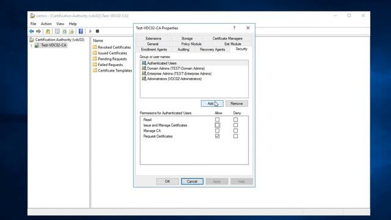Check Allow for Manage CA
391x220 pixels.
pos(217,130)
